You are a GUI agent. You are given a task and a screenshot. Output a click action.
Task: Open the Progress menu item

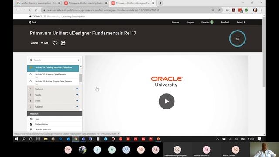click(190, 22)
